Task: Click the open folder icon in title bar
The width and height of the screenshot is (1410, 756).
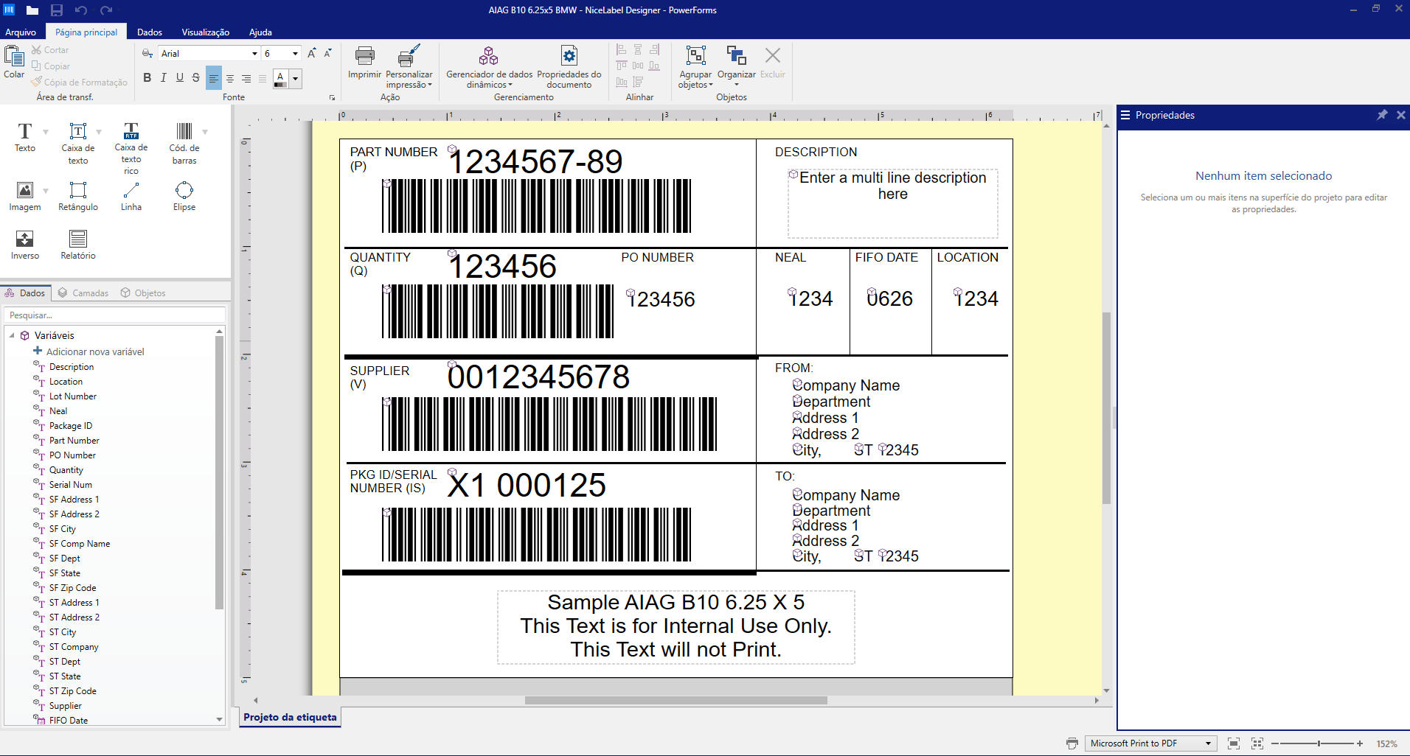Action: point(32,10)
